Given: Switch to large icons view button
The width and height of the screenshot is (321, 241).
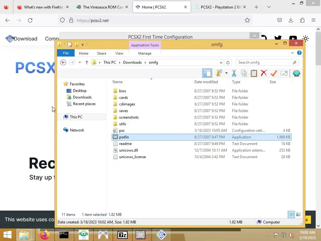Looking at the screenshot, I should point(298,215).
